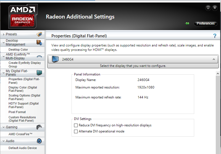Collapse the Desktop Management section
This screenshot has height=154, width=221.
[4, 43]
